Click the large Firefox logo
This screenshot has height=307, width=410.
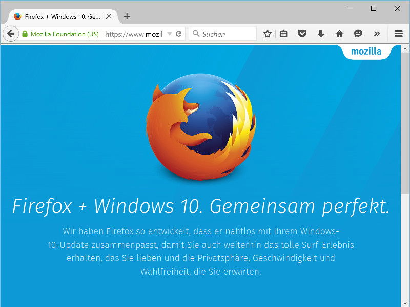pyautogui.click(x=201, y=126)
